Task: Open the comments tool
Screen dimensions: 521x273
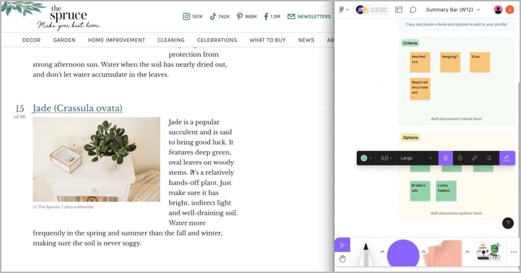Action: point(413,10)
